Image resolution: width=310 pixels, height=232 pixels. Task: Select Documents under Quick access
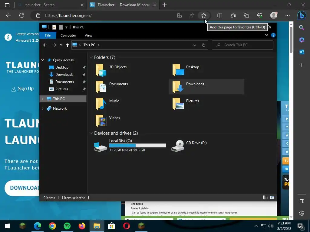[64, 82]
